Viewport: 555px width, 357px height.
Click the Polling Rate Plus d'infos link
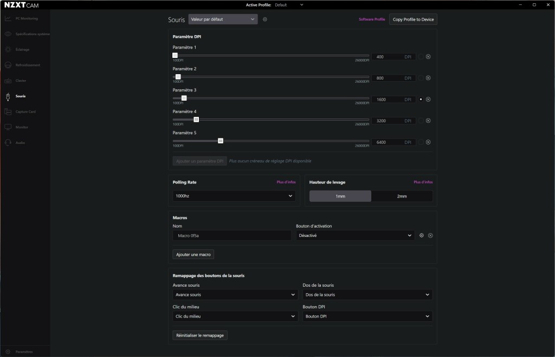point(286,182)
